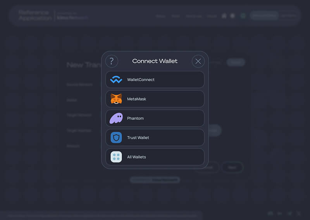Open All Wallets list
Viewport: 310px width, 220px height.
tap(155, 157)
